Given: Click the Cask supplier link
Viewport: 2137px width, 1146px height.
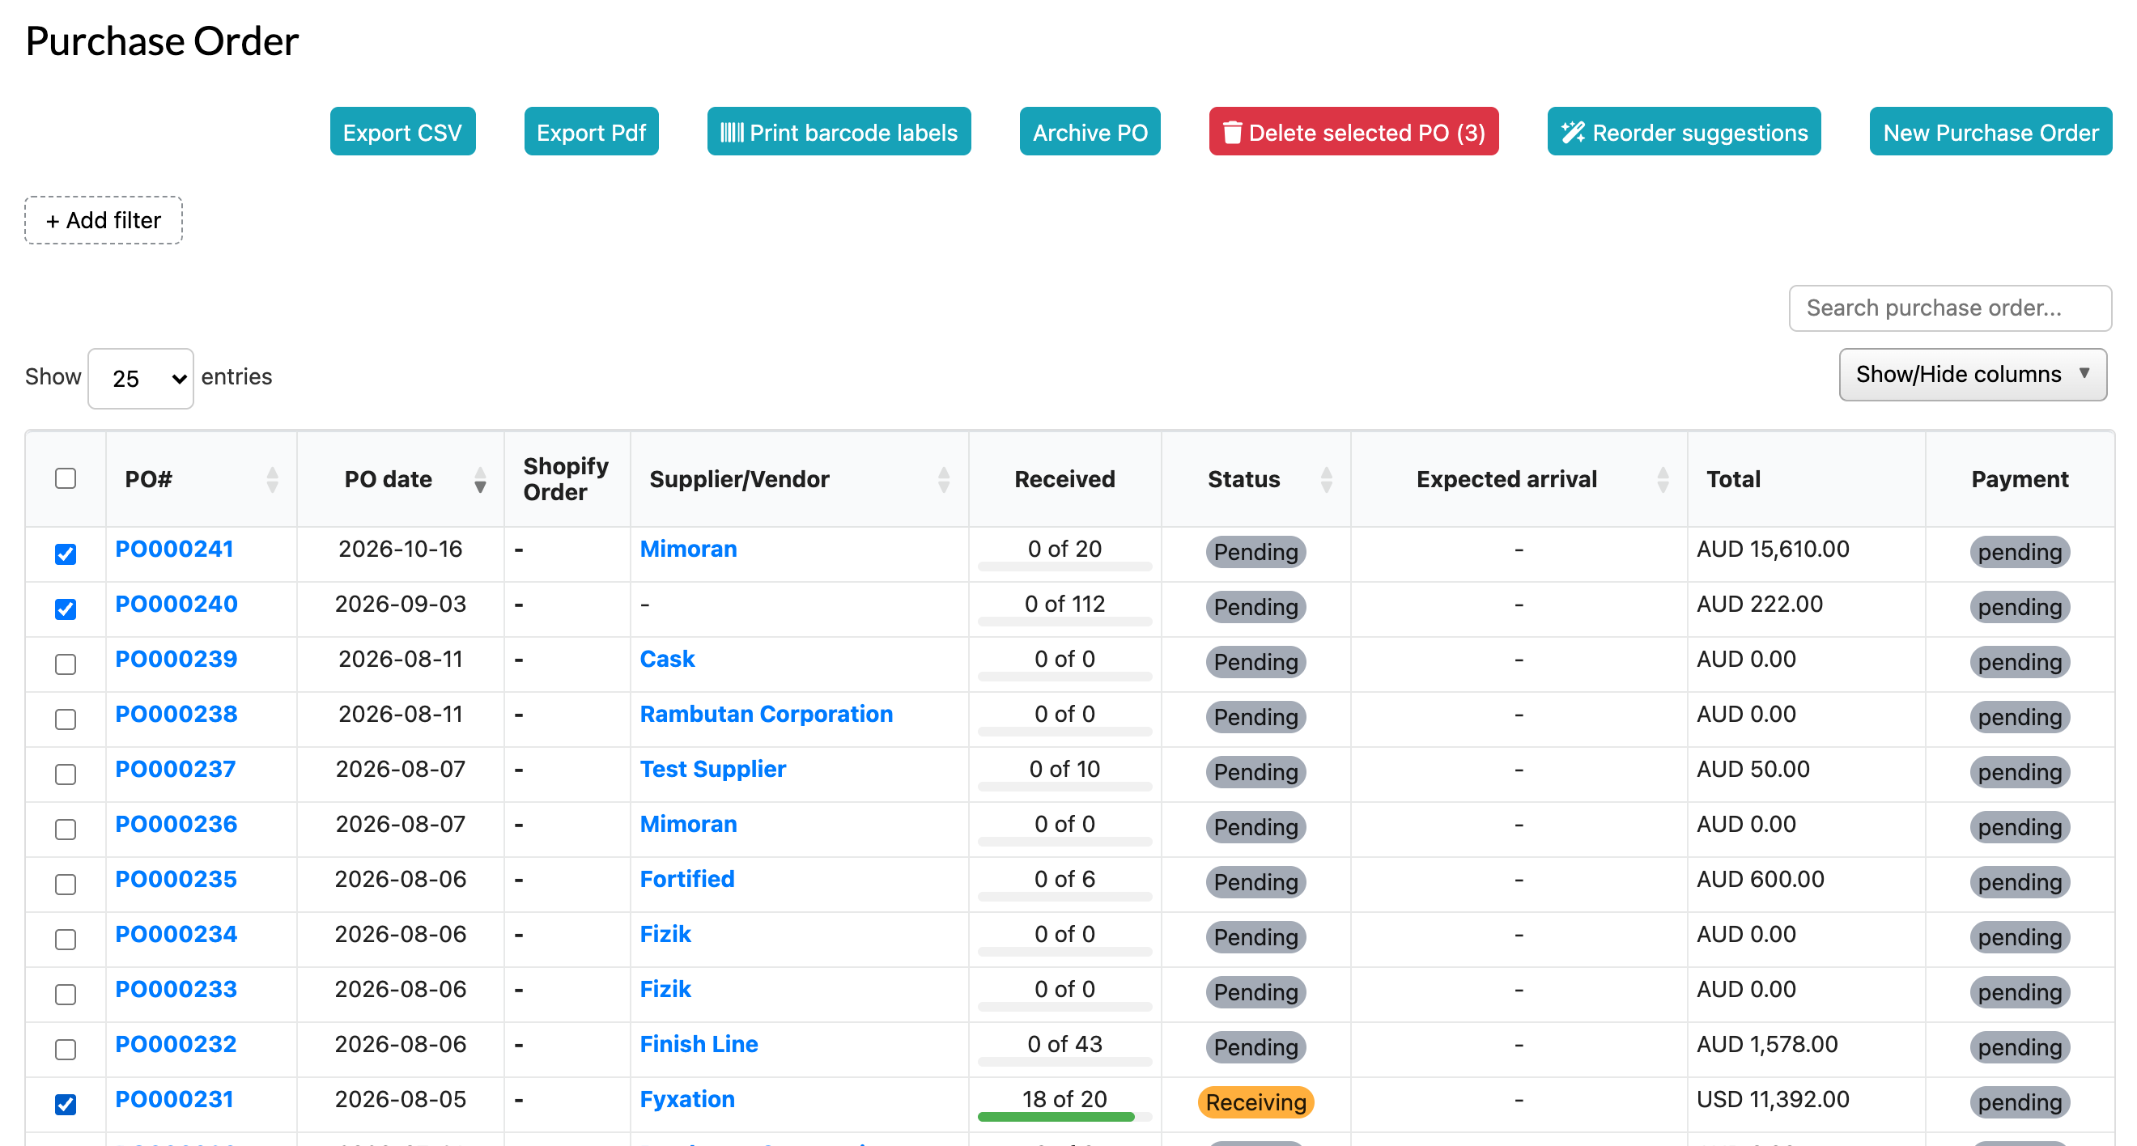Looking at the screenshot, I should point(667,660).
